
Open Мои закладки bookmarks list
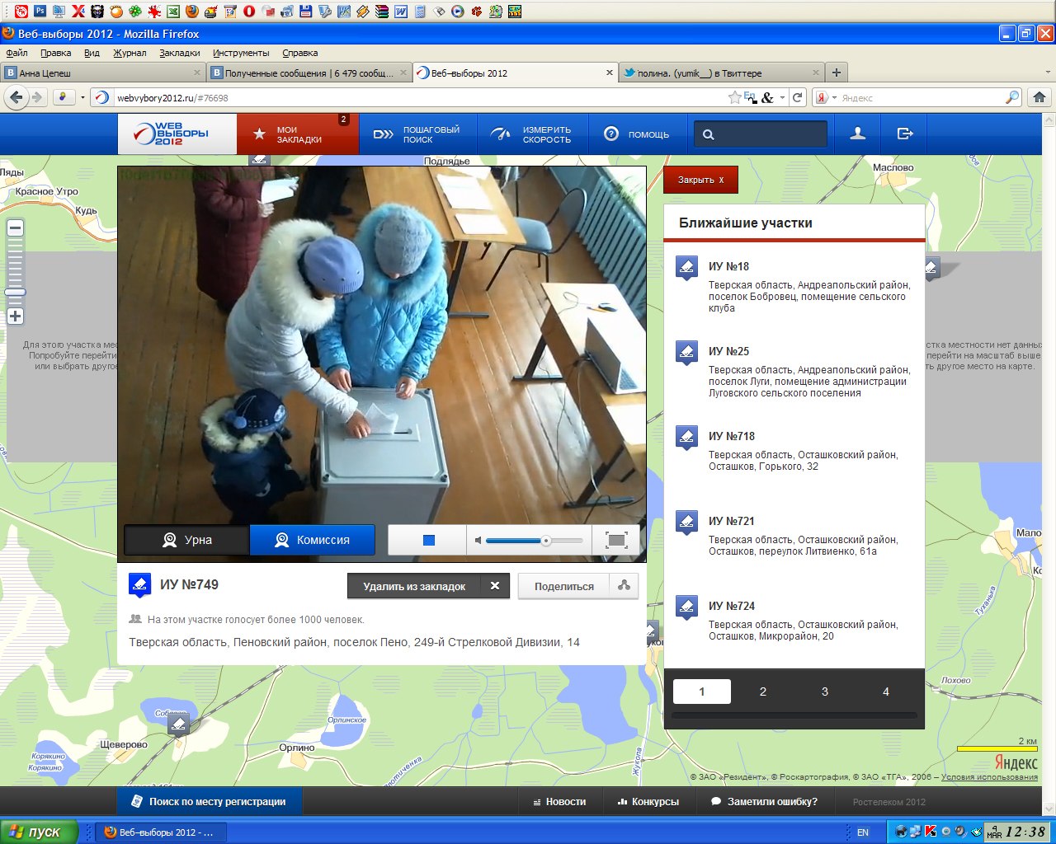point(297,134)
